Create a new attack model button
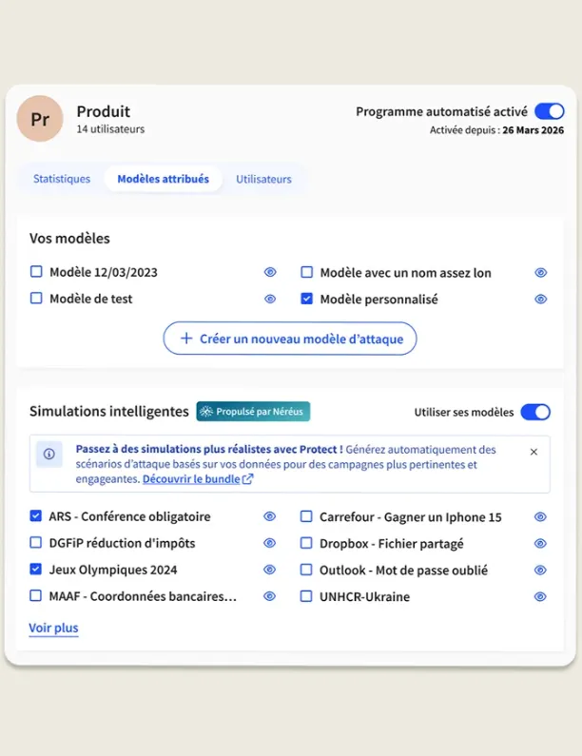582x756 pixels. [290, 339]
